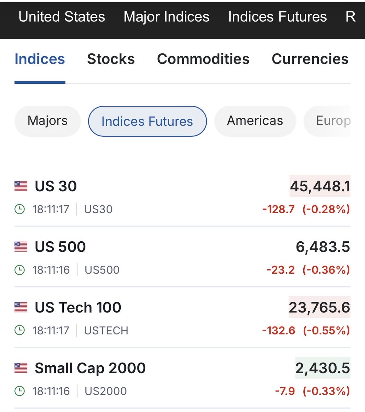Click the US flag beside US 30
The image size is (365, 412).
(21, 186)
